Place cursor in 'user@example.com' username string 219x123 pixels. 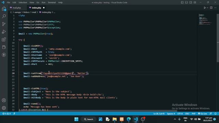point(60,55)
